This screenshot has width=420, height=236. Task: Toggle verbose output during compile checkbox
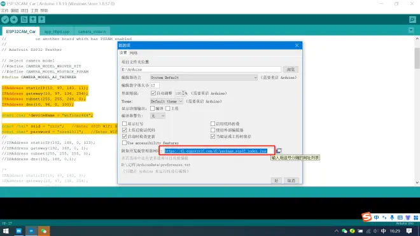pos(153,109)
